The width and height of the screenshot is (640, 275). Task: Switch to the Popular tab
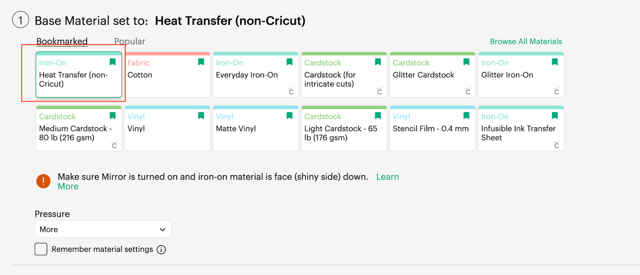click(130, 42)
